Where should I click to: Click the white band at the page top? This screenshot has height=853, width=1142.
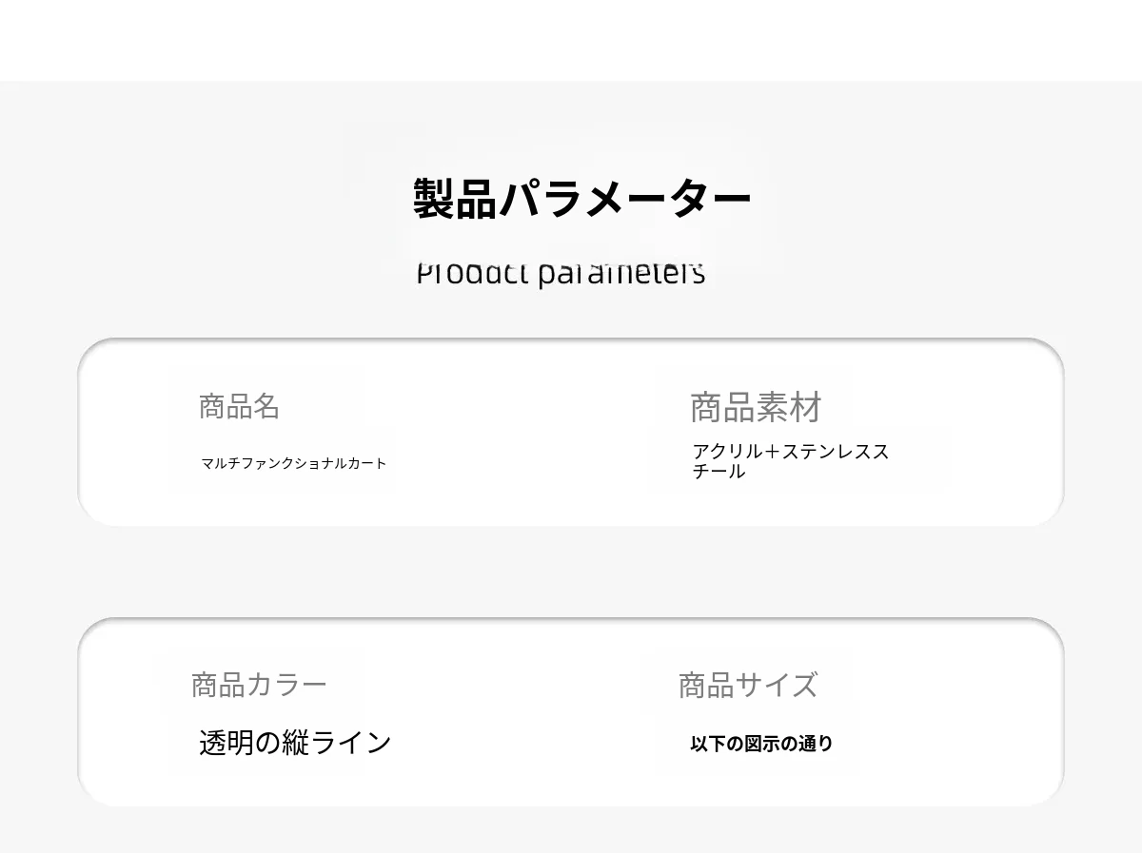coord(571,40)
